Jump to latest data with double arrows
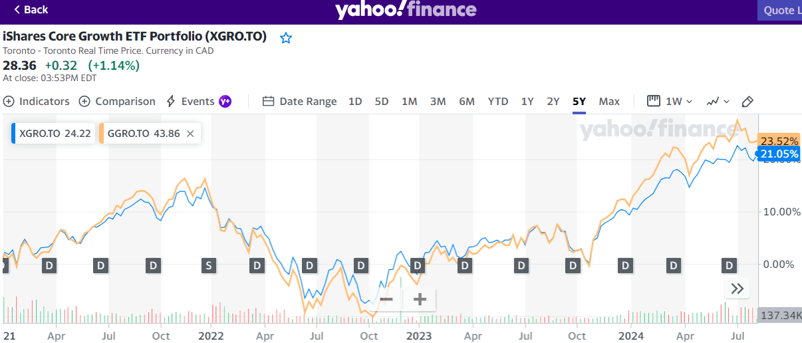The width and height of the screenshot is (802, 343). pos(737,288)
